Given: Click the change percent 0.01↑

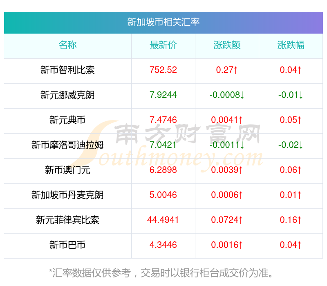Looking at the screenshot, I should (x=291, y=195).
